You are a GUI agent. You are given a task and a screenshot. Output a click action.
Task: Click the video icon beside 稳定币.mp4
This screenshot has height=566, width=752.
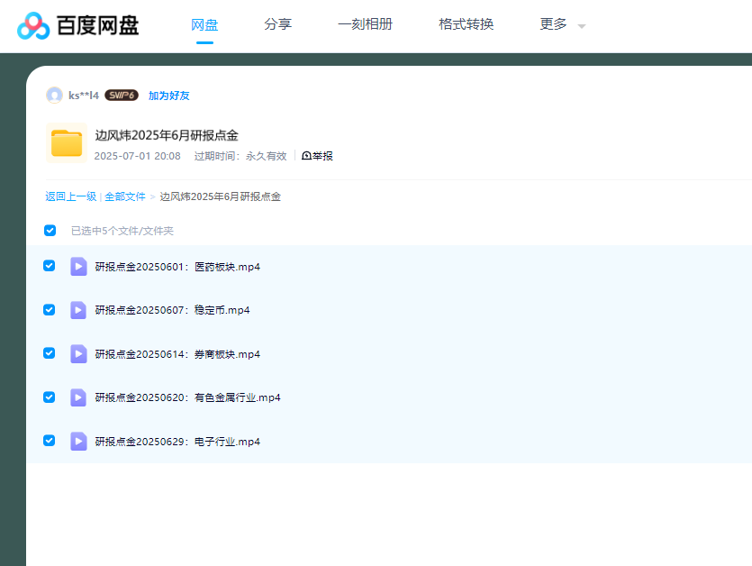(78, 310)
